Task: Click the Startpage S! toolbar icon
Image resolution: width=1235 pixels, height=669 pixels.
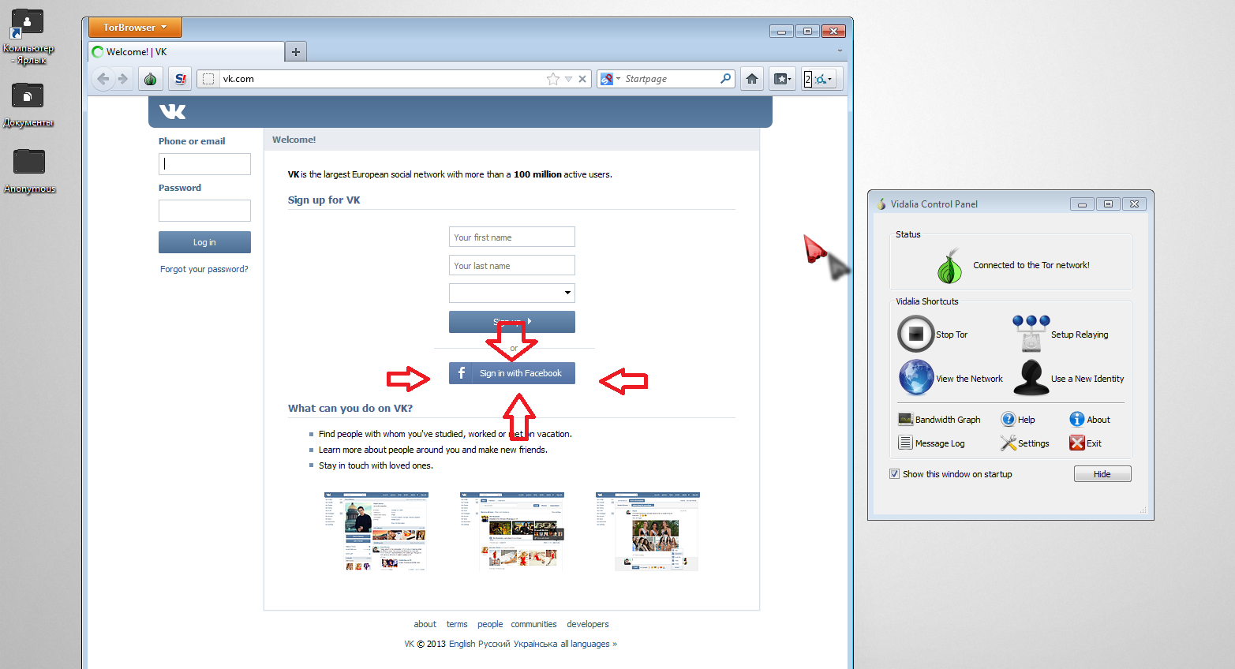Action: click(181, 79)
